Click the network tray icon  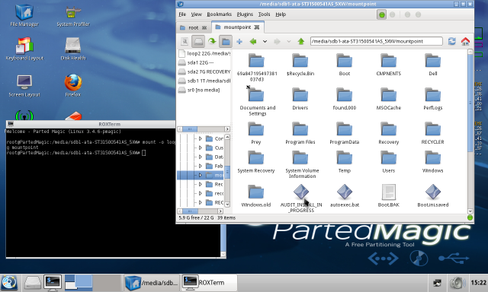pyautogui.click(x=437, y=283)
